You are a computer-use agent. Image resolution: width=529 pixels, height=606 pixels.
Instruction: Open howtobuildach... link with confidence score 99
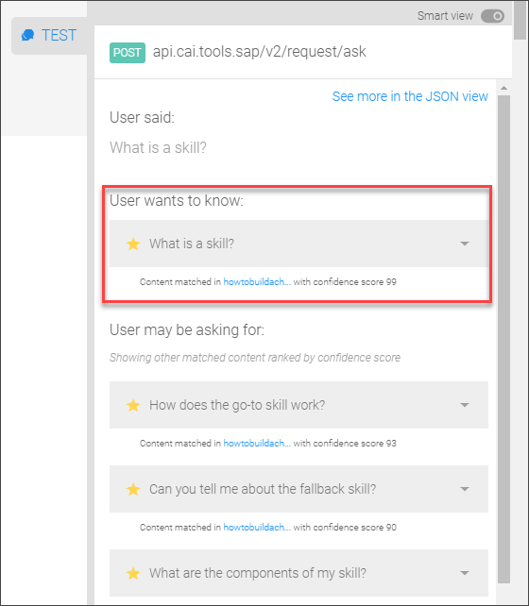tap(257, 281)
